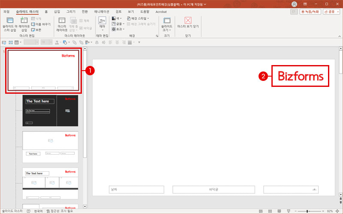Viewport: 343px width, 214px height.
Task: Click Bizforms logo on slide canvas
Action: [x=301, y=76]
